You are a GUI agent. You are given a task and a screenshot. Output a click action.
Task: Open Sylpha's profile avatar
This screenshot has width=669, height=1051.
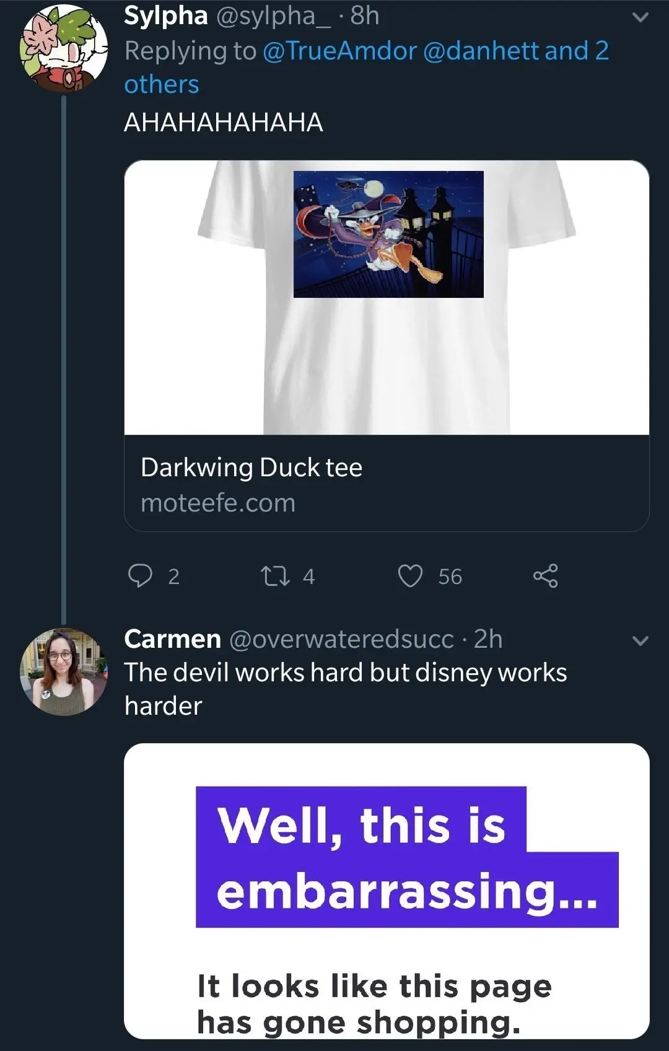pyautogui.click(x=63, y=48)
